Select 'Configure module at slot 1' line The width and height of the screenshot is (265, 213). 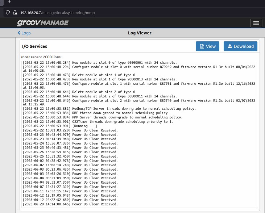coord(139,85)
